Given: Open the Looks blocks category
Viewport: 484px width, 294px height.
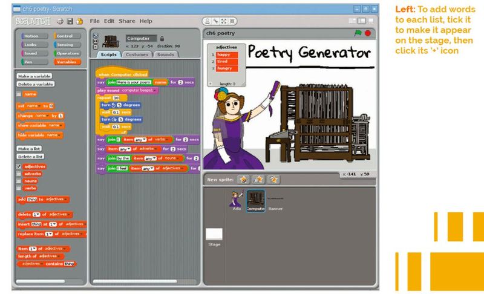Looking at the screenshot, I should tap(34, 45).
